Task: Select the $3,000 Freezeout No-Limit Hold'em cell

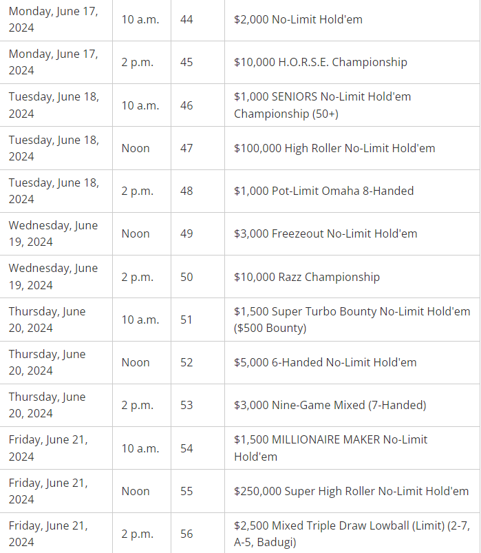Action: 325,233
